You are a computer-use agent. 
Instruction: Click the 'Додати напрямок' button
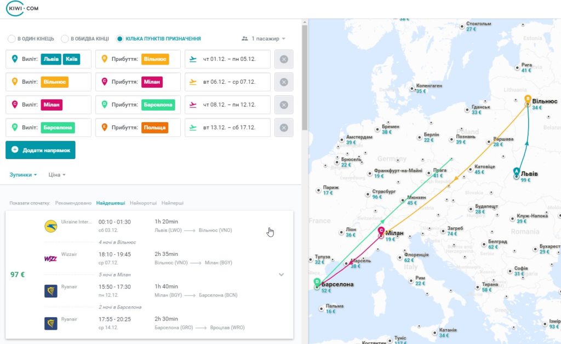pyautogui.click(x=41, y=150)
